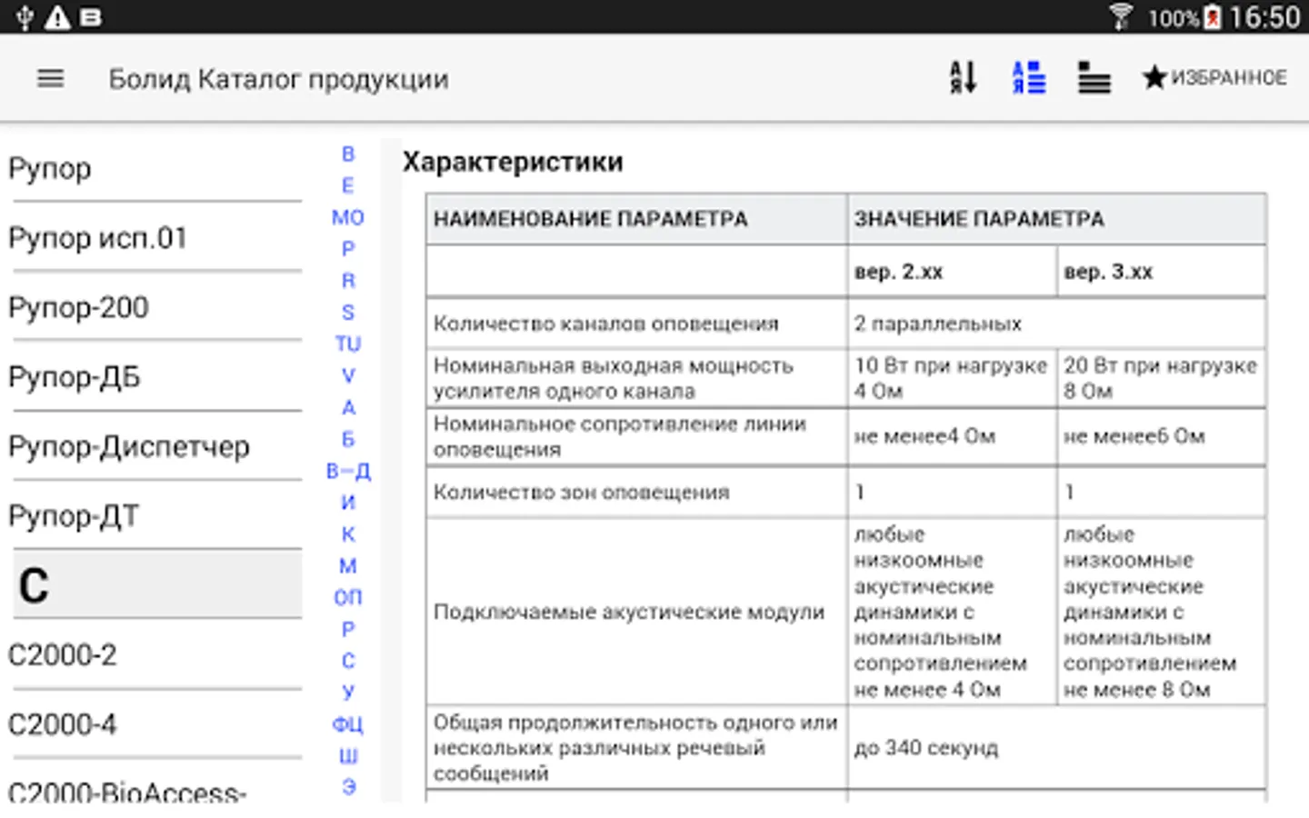Viewport: 1309px width, 818px height.
Task: Jump to index letter E
Action: pos(348,185)
